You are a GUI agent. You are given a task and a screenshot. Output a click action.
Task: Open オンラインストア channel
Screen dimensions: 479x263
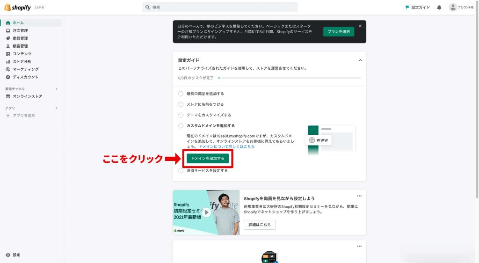28,96
